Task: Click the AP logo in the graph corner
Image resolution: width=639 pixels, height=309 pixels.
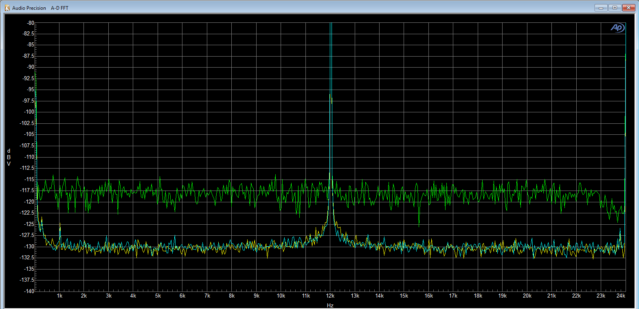Action: [617, 28]
